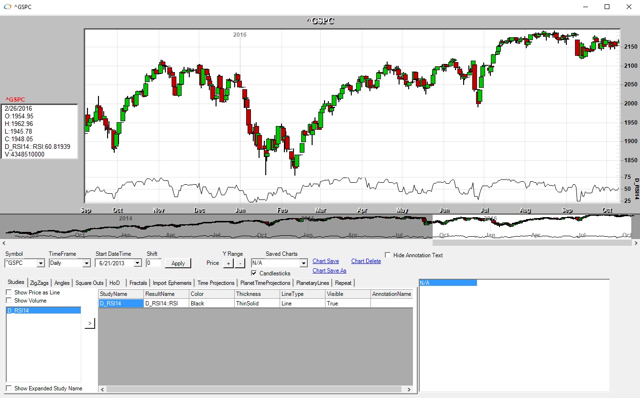Viewport: 640px width, 398px height.
Task: Open the Import Ephemeris tab
Action: tap(172, 283)
